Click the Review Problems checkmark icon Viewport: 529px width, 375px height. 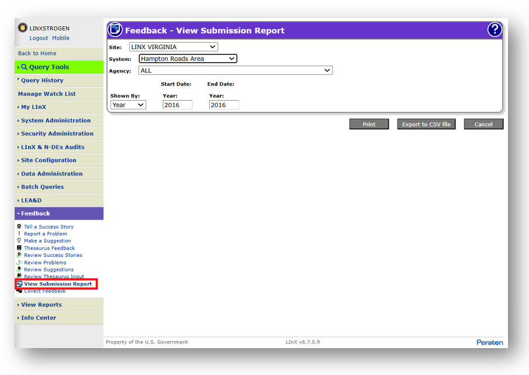(19, 262)
